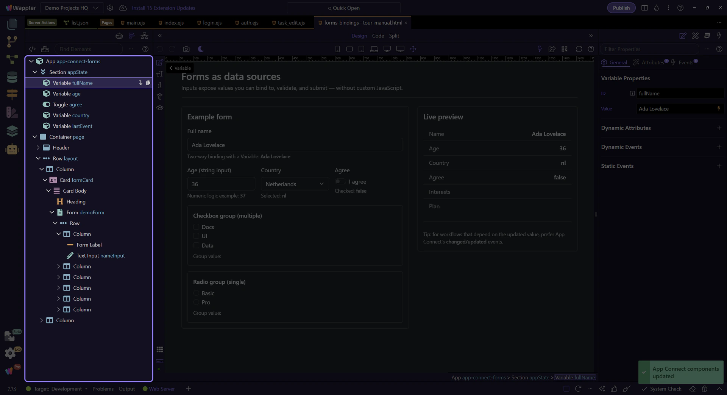The image size is (727, 395).
Task: Click the Full name text input
Action: (x=295, y=145)
